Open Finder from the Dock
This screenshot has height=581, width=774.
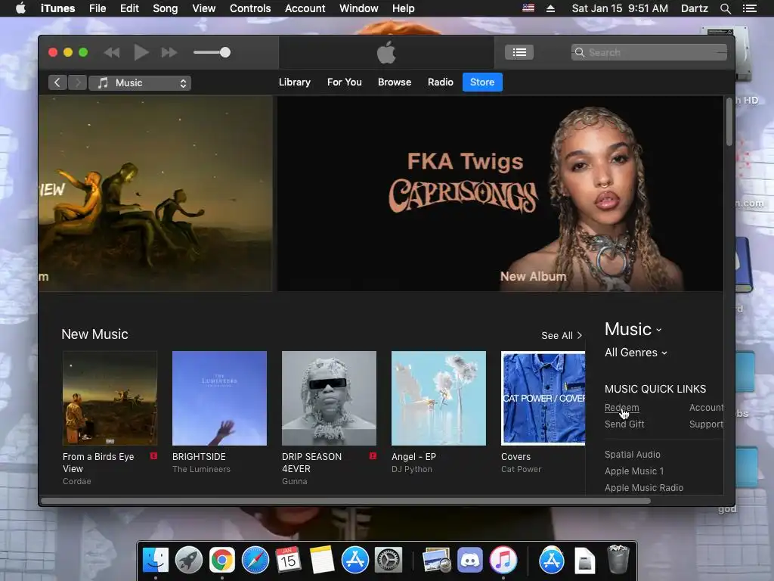[x=156, y=561]
